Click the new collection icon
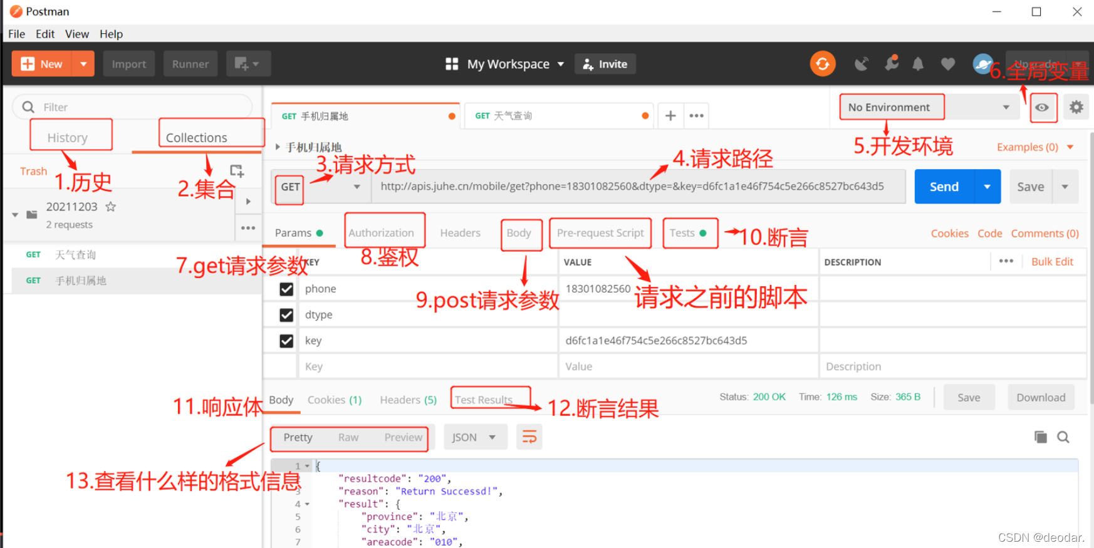The image size is (1094, 548). 237,171
